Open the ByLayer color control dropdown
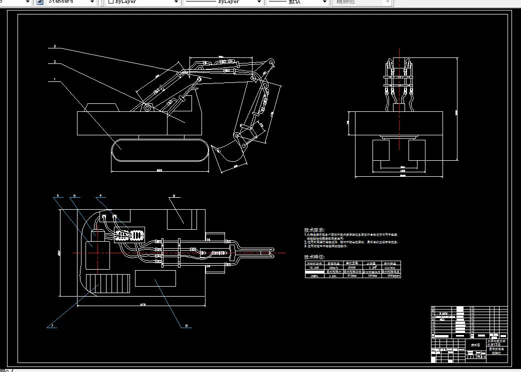521x372 pixels. [x=143, y=2]
